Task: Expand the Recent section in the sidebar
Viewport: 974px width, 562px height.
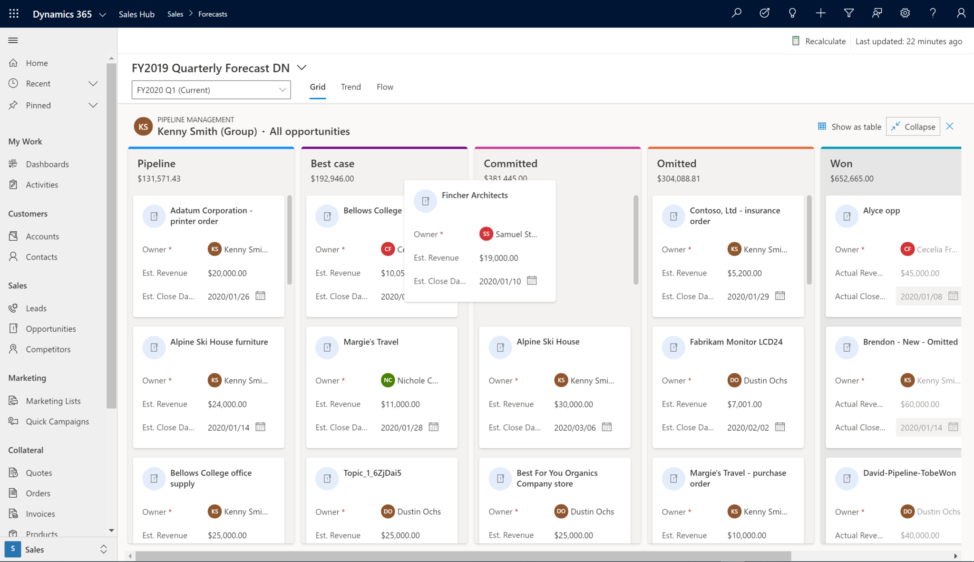Action: pyautogui.click(x=93, y=83)
